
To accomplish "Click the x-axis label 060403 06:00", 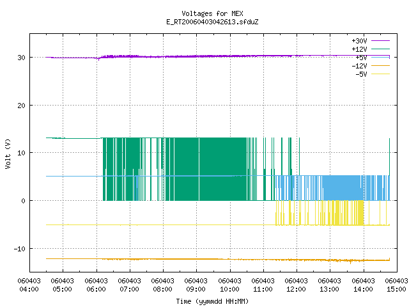I will pyautogui.click(x=96, y=285).
